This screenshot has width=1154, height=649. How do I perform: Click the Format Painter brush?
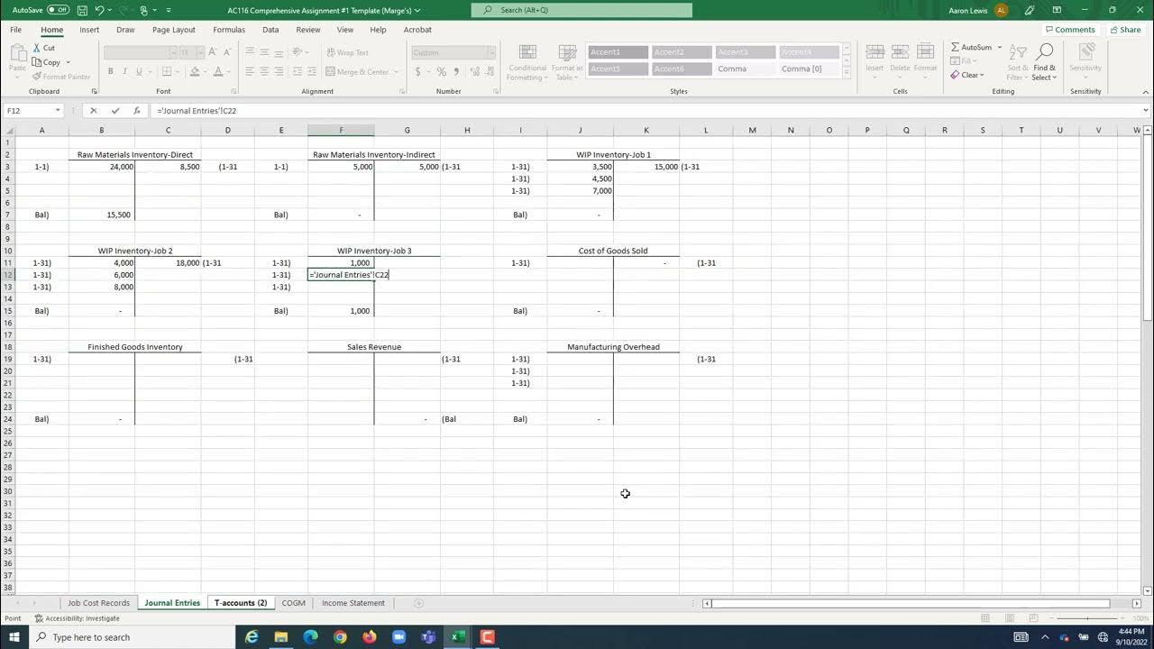[x=61, y=77]
